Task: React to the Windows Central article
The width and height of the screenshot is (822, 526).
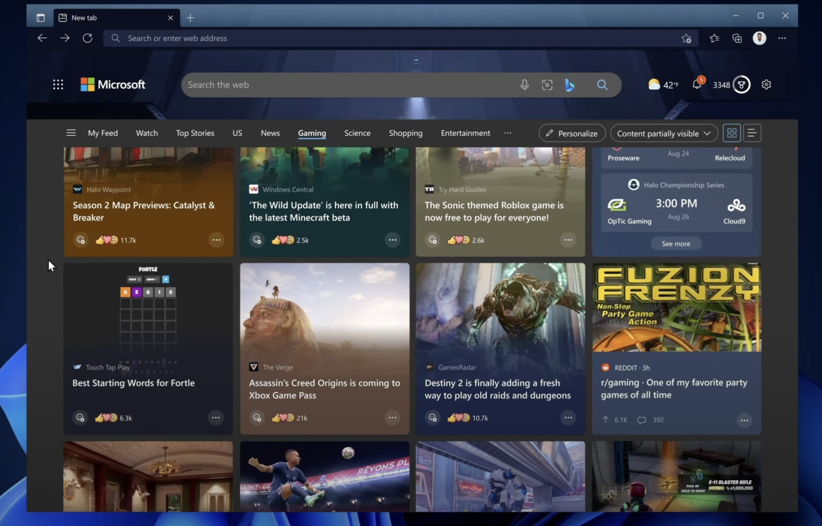Action: coord(257,240)
